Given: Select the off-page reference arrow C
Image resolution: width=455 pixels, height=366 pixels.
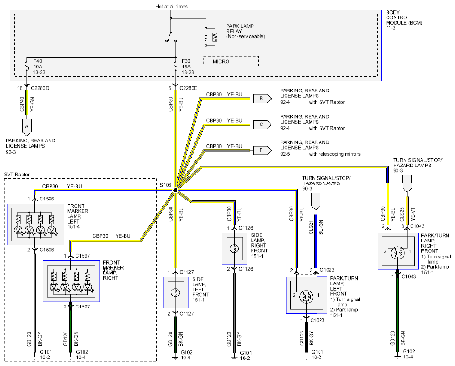Looking at the screenshot, I should [x=262, y=125].
